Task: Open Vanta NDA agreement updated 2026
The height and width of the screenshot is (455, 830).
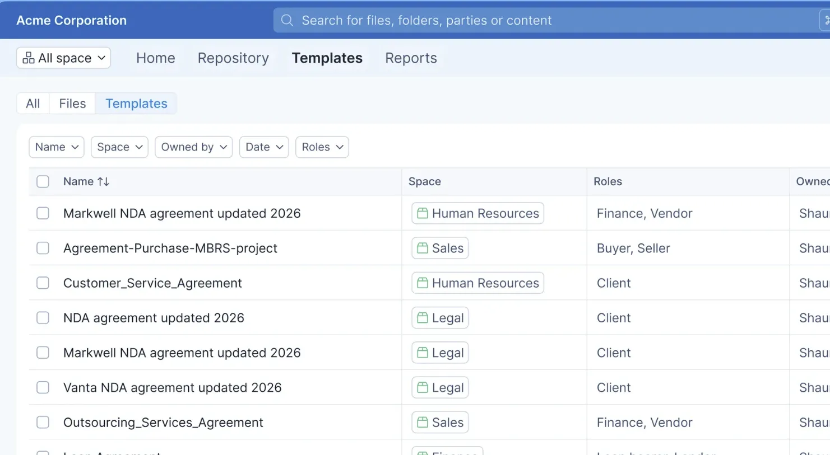Action: [172, 387]
